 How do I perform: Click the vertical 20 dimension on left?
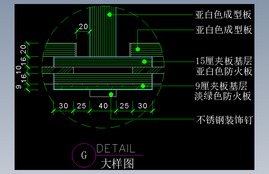(23, 49)
